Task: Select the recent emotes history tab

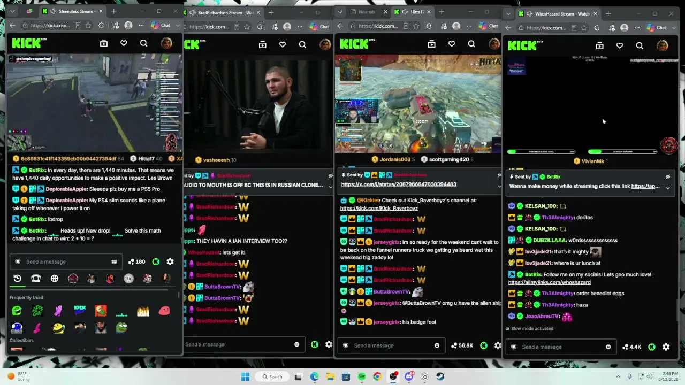Action: click(x=17, y=278)
